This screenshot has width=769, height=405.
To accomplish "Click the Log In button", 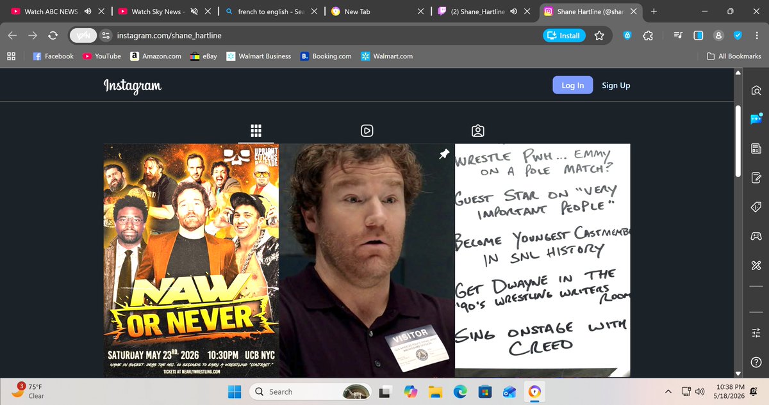I will pos(572,86).
